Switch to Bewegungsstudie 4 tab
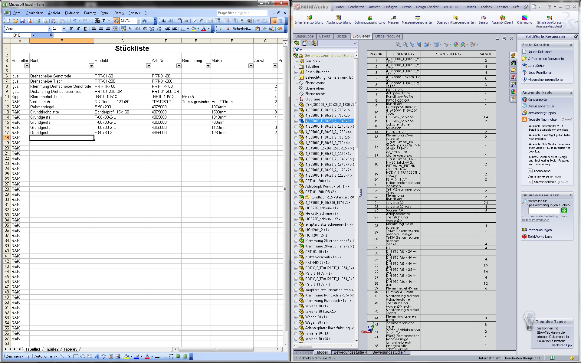 tap(350, 352)
